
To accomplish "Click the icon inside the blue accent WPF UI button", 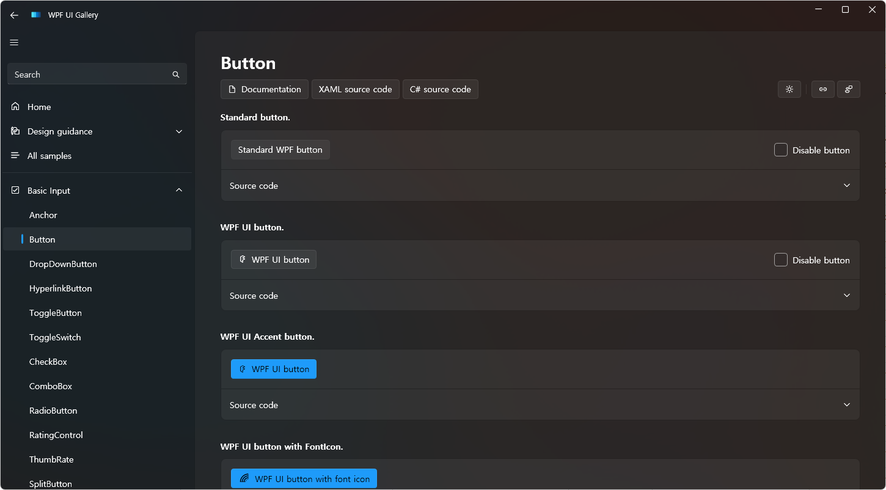I will [x=243, y=369].
